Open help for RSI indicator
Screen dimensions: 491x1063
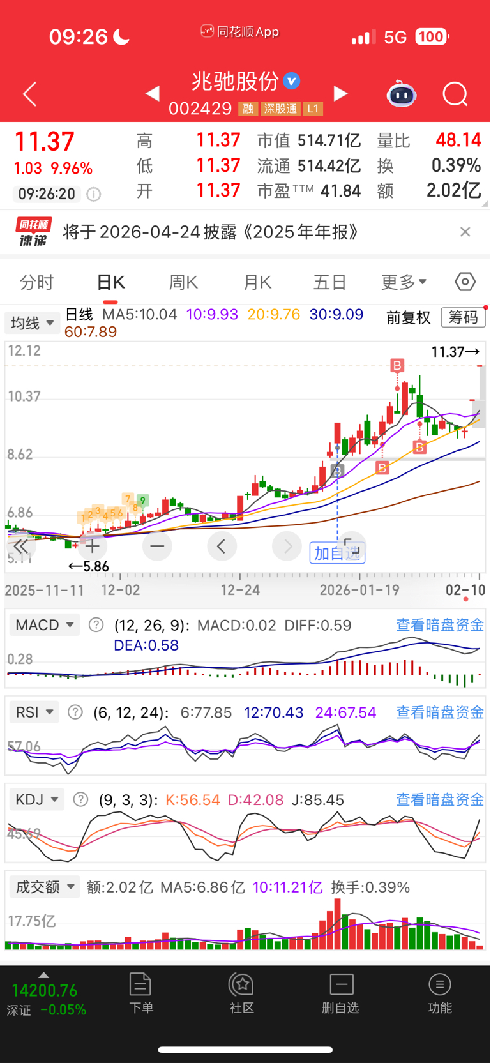pyautogui.click(x=75, y=712)
